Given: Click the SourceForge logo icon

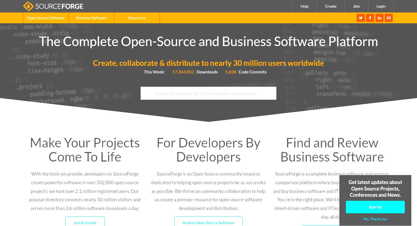Looking at the screenshot, I should 28,6.
